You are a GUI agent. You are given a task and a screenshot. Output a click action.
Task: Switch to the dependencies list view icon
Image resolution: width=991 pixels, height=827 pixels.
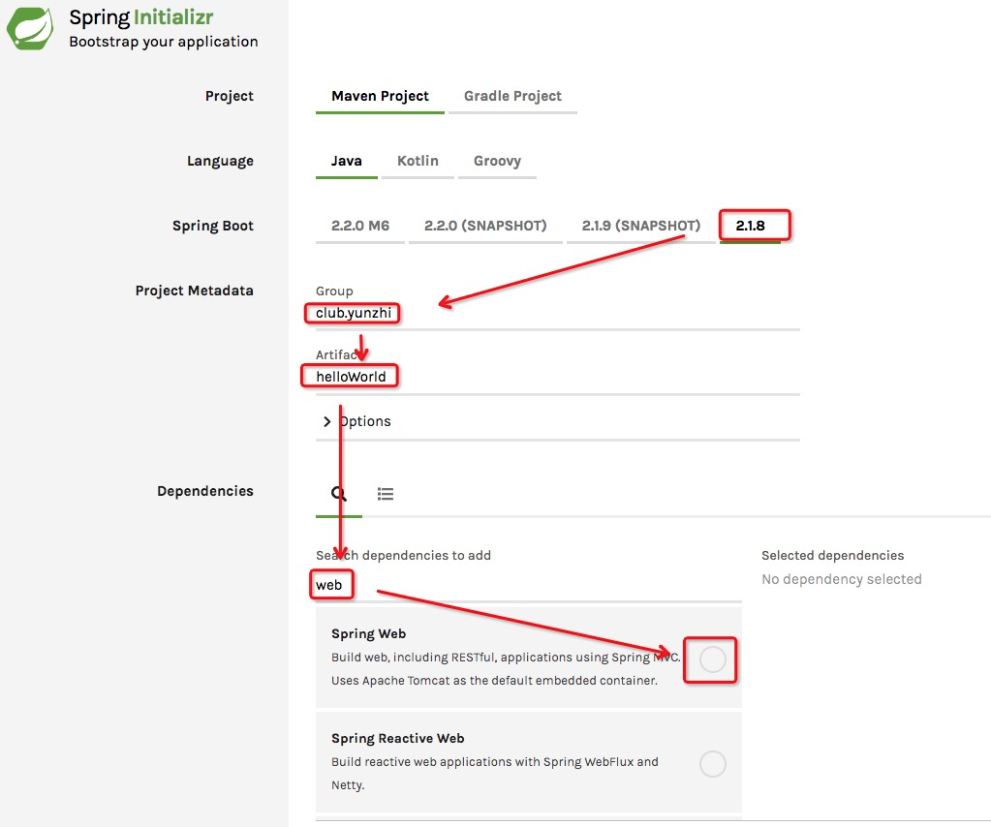385,494
